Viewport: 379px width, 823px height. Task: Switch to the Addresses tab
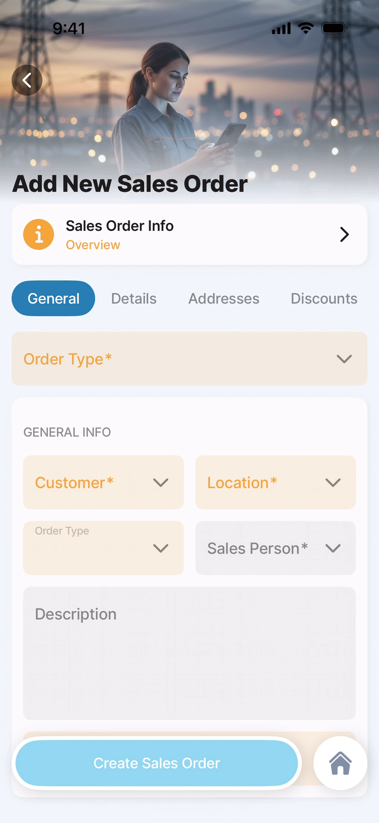point(224,298)
